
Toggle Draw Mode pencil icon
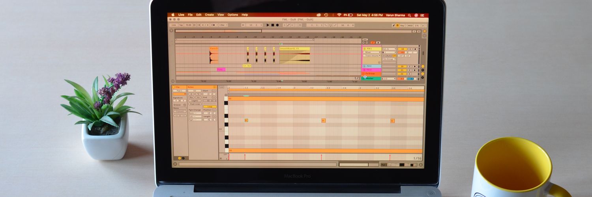point(393,25)
